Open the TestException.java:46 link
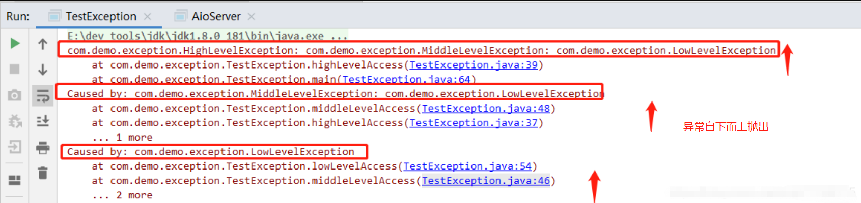 (486, 181)
